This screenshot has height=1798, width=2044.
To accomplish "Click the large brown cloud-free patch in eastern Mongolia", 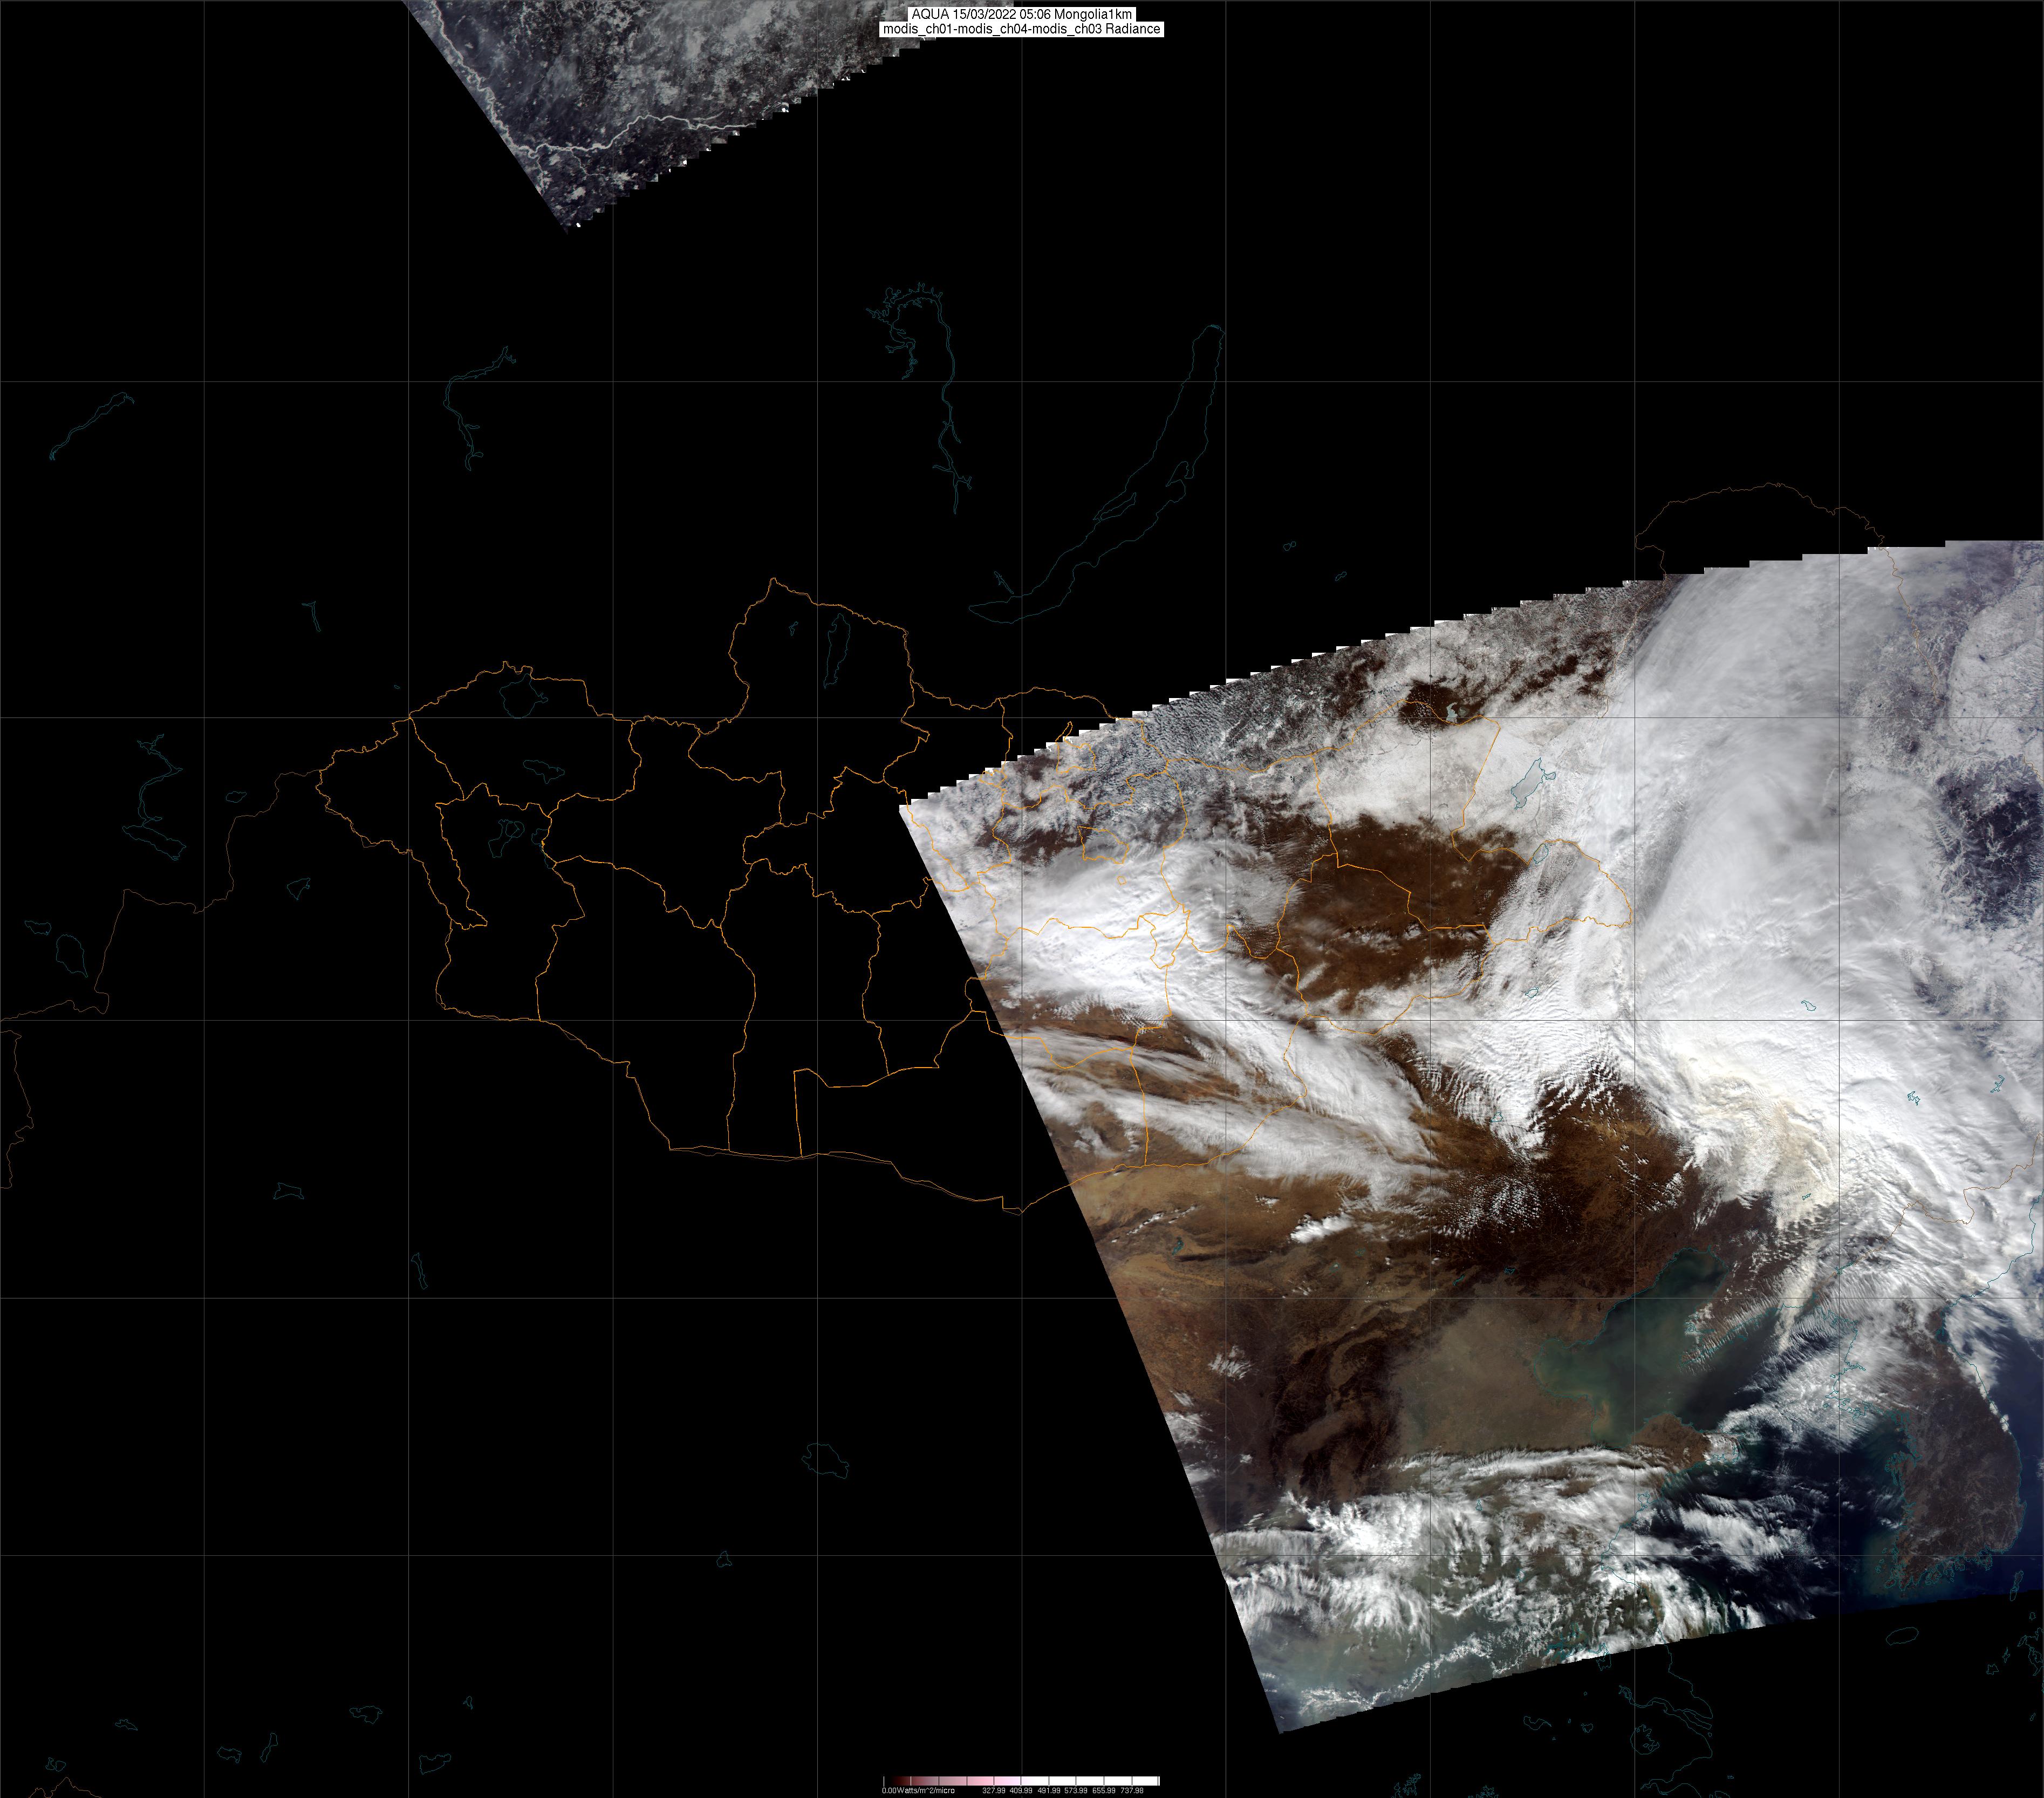I will click(x=1400, y=880).
